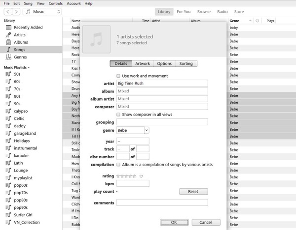296x230 pixels.
Task: Check the compilation album checkbox
Action: [x=118, y=165]
